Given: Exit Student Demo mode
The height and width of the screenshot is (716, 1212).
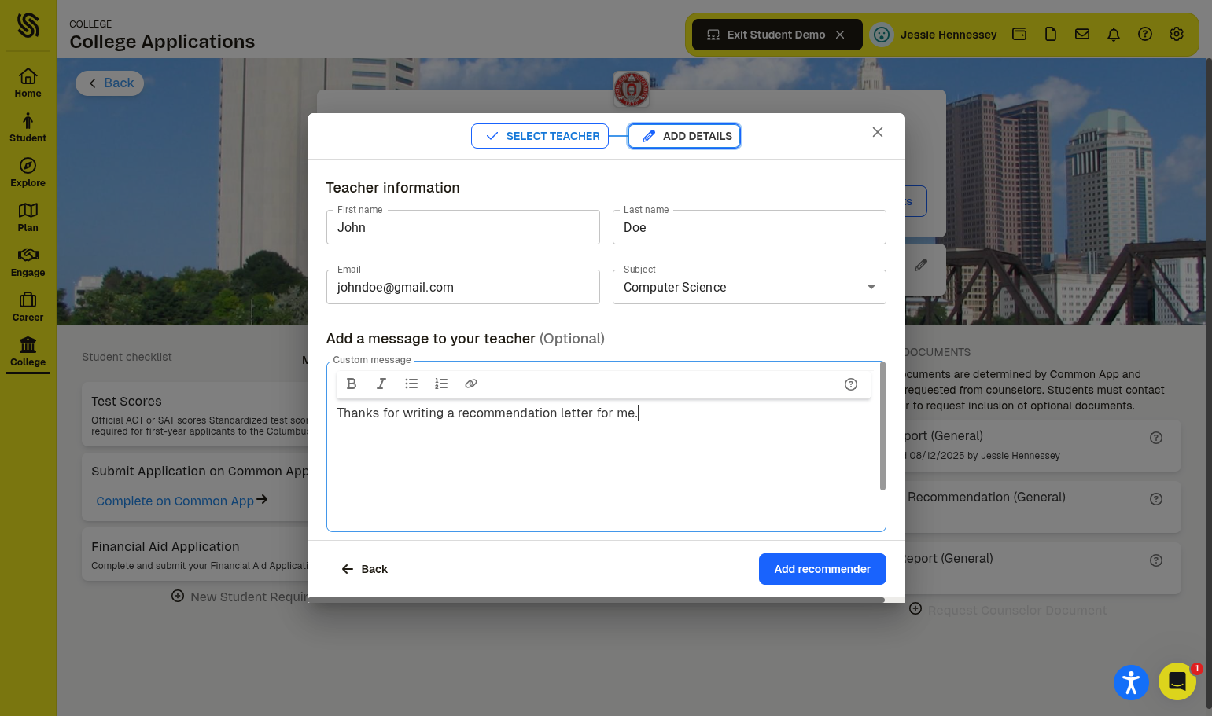Looking at the screenshot, I should 777,35.
